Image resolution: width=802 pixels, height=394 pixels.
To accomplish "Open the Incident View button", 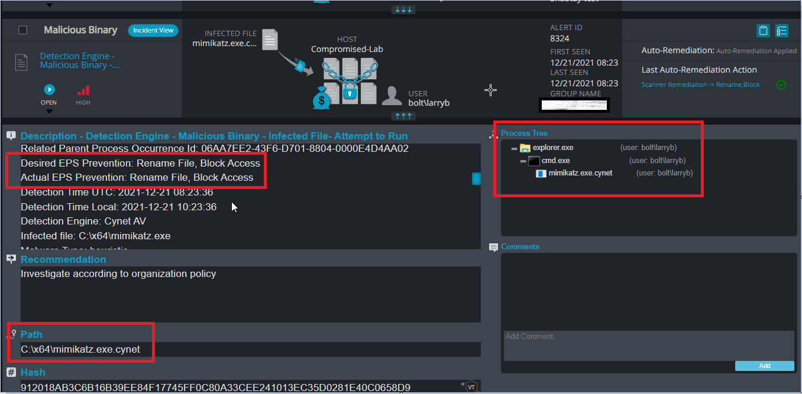I will [153, 30].
